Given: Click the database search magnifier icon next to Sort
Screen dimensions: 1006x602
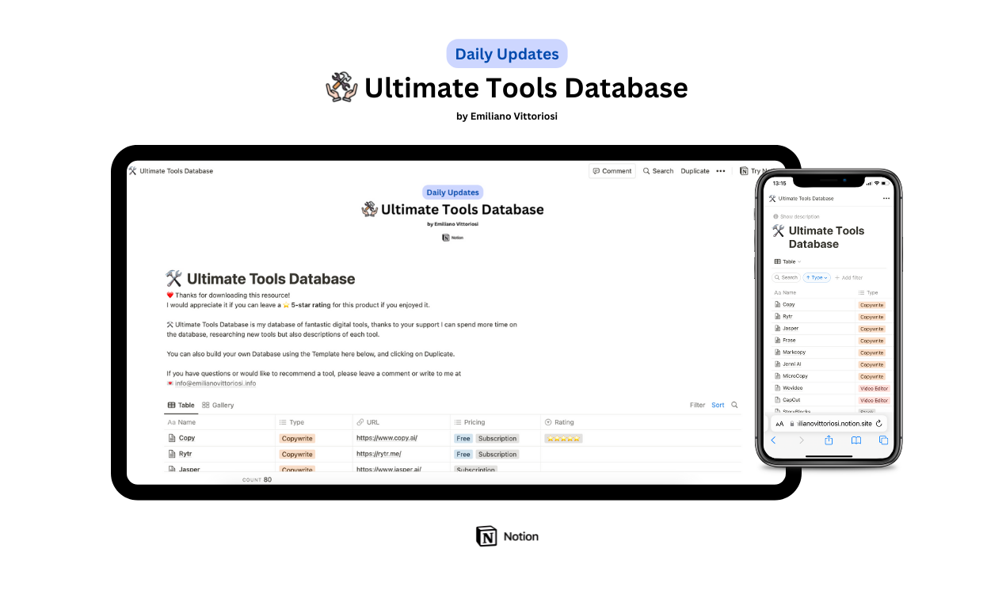Looking at the screenshot, I should pos(734,405).
